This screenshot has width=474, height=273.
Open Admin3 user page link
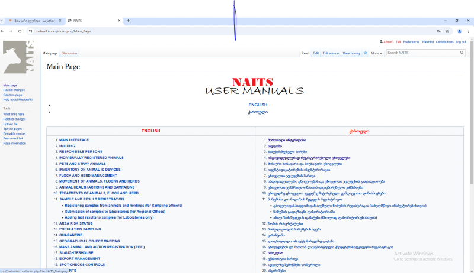pos(389,42)
